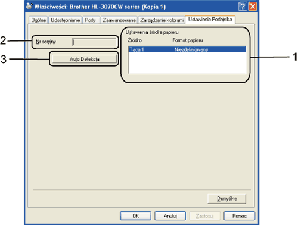Click the Format papieru column header
298x225 pixels.
click(x=188, y=40)
